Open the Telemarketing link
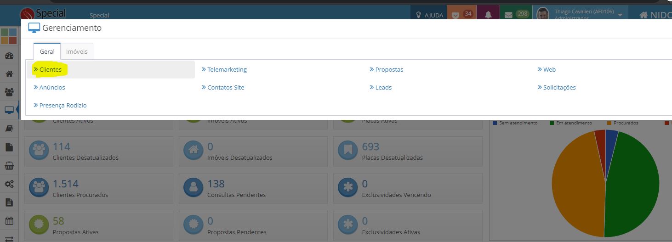Viewport: 672px width, 242px height. 227,70
